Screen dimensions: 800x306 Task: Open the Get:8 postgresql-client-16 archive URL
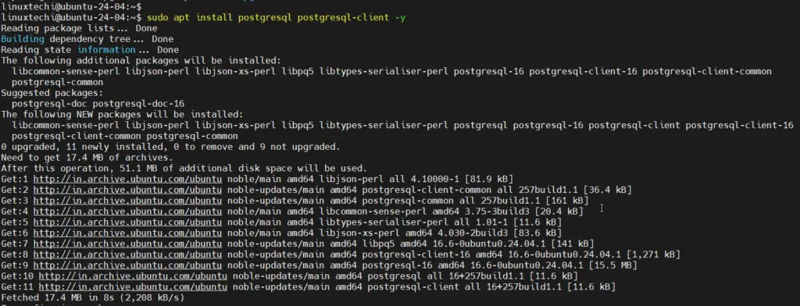click(x=127, y=254)
